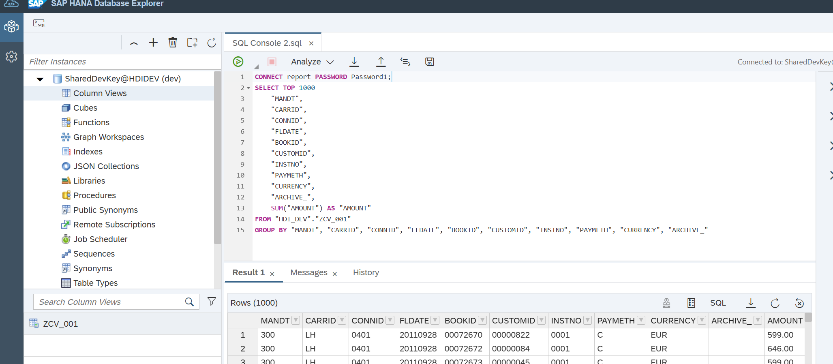The image size is (833, 364).
Task: Select row 2 in the result table
Action: (x=243, y=349)
